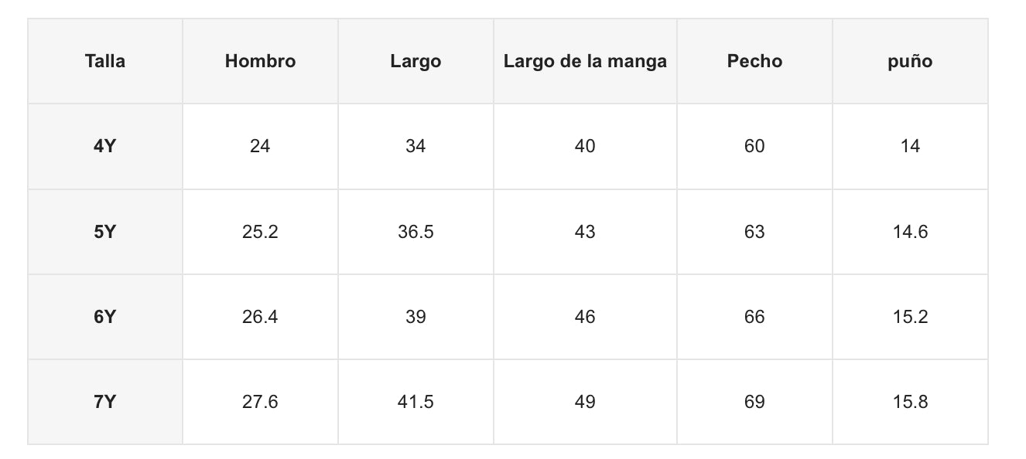The image size is (1026, 459).
Task: Click the 4Y sleeve length value 40
Action: click(585, 146)
